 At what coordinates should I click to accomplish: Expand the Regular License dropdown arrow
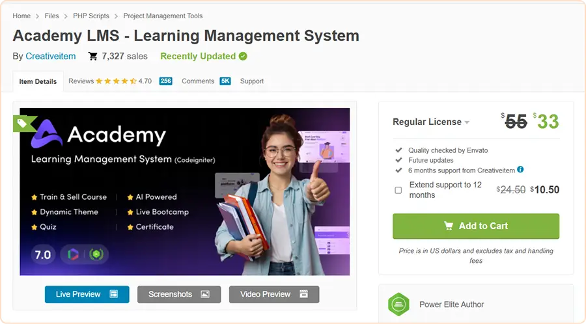point(467,122)
